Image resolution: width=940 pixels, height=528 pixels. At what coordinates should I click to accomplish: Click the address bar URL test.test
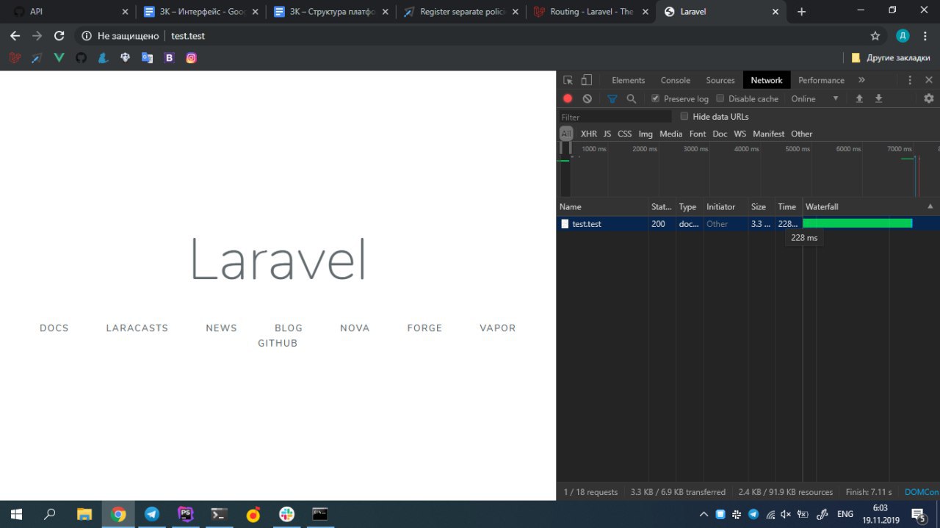tap(187, 36)
